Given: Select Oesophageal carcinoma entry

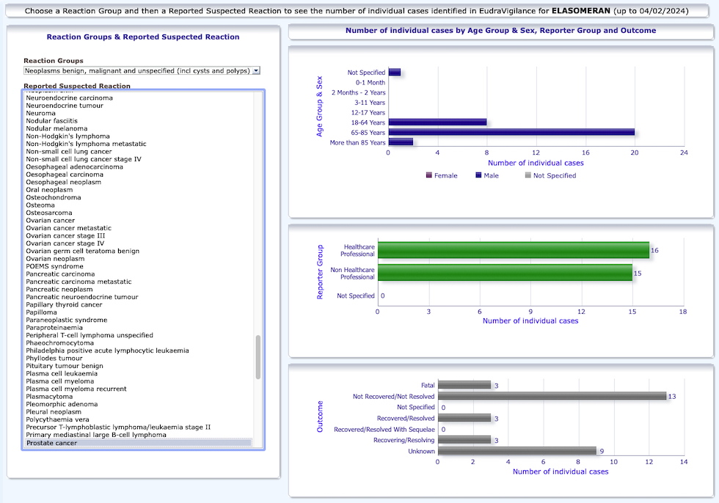Looking at the screenshot, I should pos(65,175).
